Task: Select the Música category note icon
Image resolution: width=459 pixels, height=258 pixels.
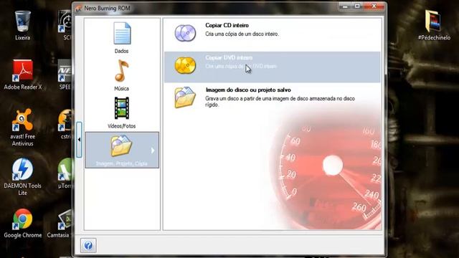Action: click(x=121, y=71)
